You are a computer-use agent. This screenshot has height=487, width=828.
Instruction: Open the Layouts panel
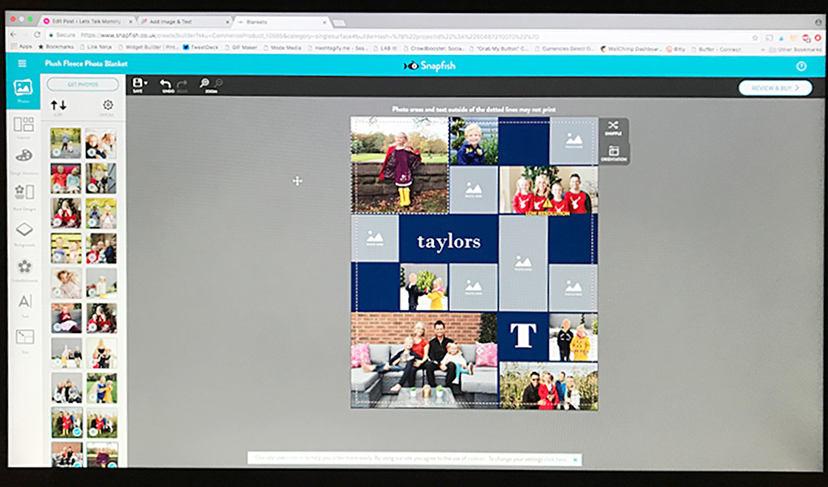24,127
